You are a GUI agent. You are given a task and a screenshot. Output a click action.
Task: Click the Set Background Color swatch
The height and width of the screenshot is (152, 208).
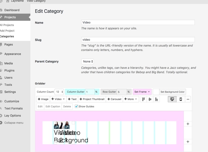[x=156, y=92]
